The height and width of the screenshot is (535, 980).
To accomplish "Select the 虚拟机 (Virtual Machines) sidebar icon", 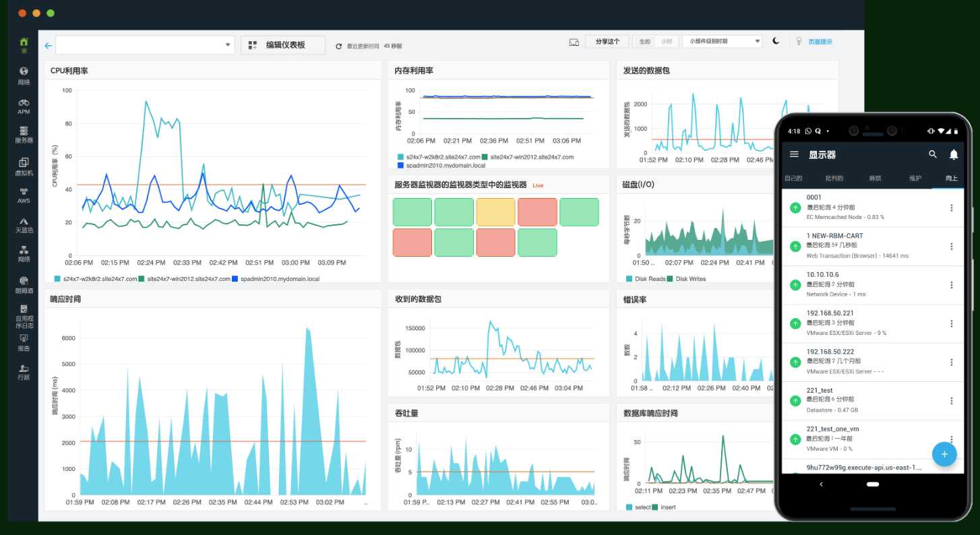I will (x=24, y=165).
